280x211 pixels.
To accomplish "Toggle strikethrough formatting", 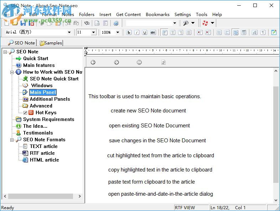I will [153, 32].
